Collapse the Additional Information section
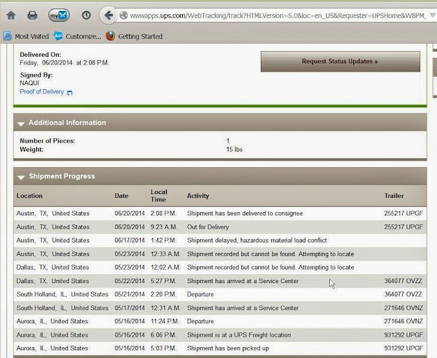This screenshot has width=437, height=358. coord(21,123)
